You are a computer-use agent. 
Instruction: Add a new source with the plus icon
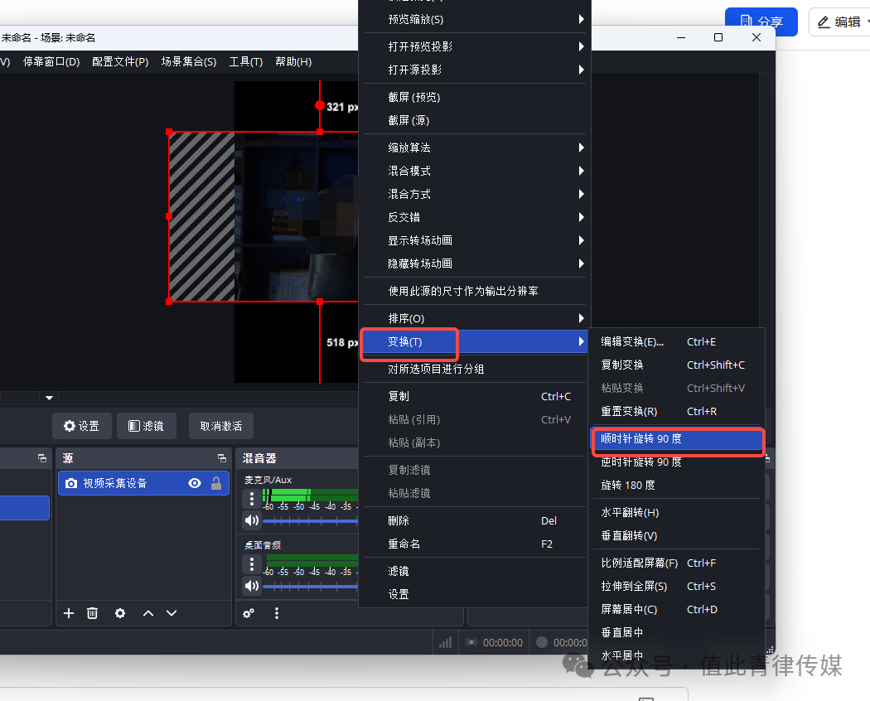pos(69,613)
